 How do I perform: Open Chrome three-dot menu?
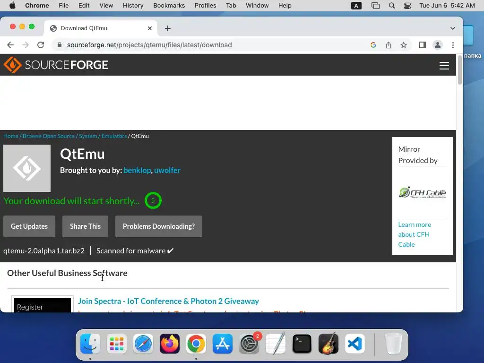[453, 45]
